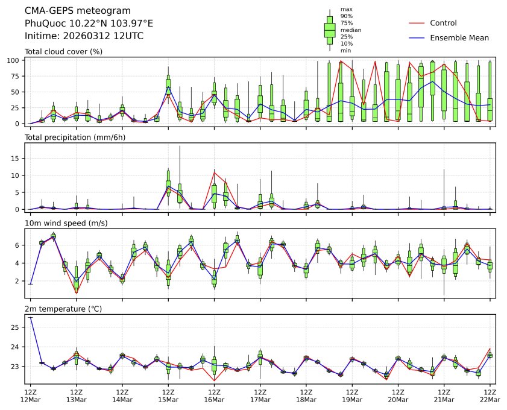Click the box-and-whisker legend icon

330,30
